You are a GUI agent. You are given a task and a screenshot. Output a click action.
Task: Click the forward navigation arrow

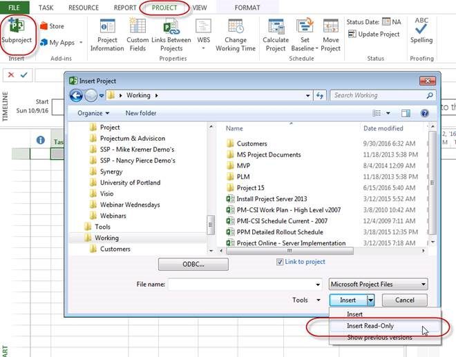click(x=91, y=95)
